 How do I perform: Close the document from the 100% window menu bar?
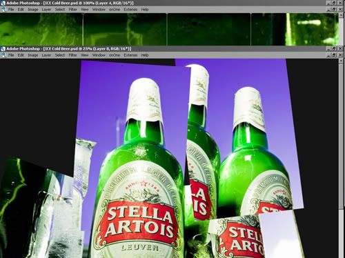click(x=340, y=10)
